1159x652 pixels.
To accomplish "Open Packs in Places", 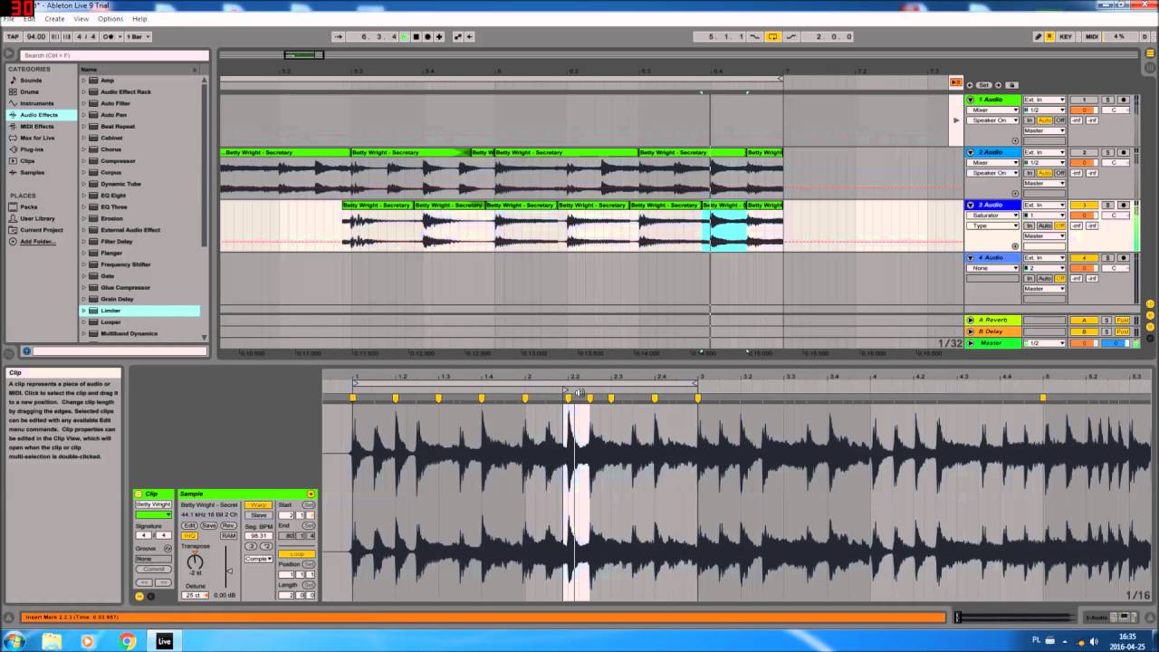I will tap(29, 206).
